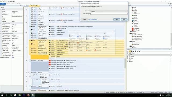Open the help icon at top right
The height and width of the screenshot is (97, 172).
click(171, 4)
